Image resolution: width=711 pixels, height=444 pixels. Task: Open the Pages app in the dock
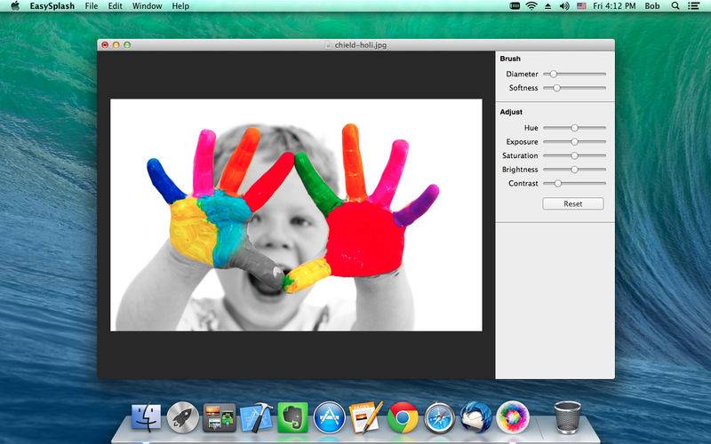tap(365, 416)
